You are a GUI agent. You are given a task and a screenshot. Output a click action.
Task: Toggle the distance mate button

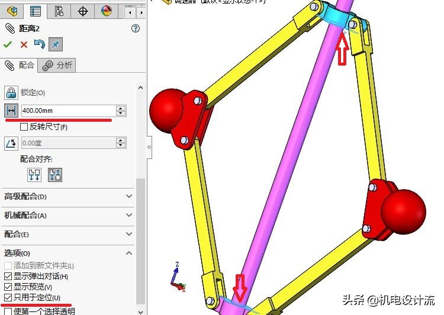point(11,111)
